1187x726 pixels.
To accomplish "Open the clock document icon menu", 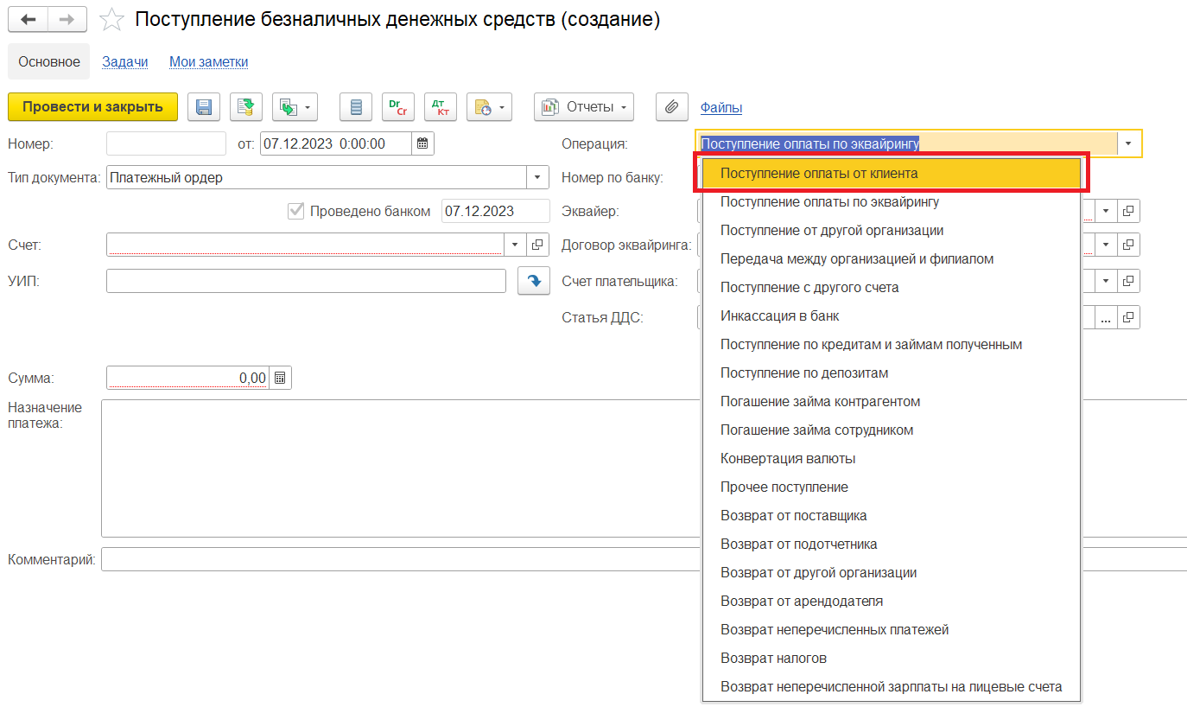I will point(489,107).
